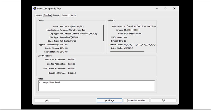The width and height of the screenshot is (211, 110).
Task: Click the 'Approx. Total Memory:' label
Action: (49, 45)
